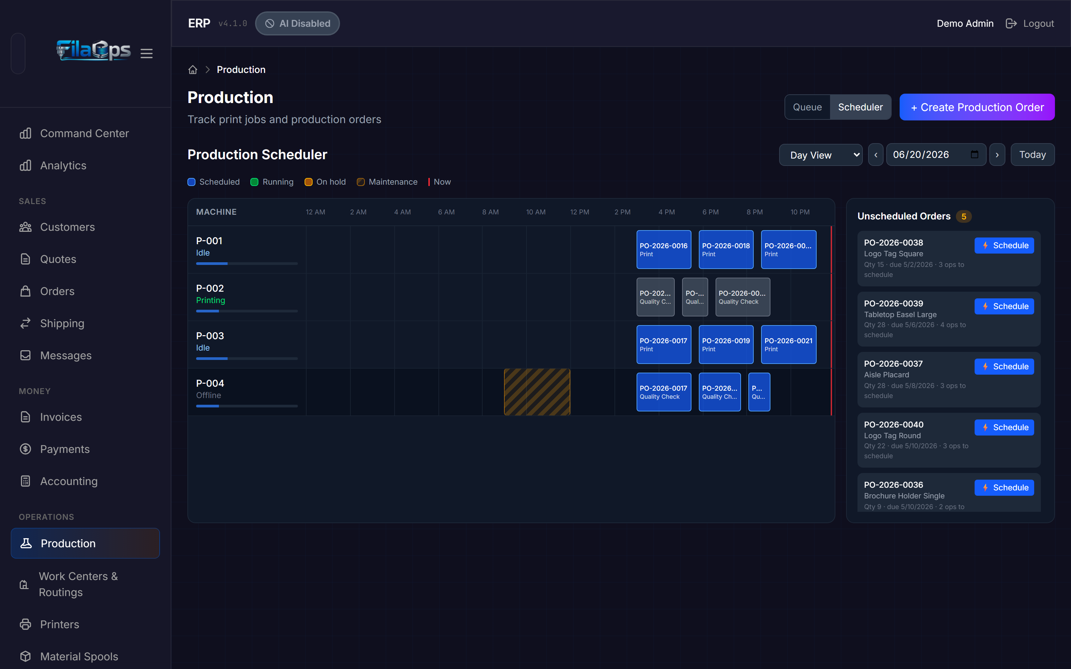Open Shipping in the sidebar
1071x669 pixels.
tap(85, 323)
